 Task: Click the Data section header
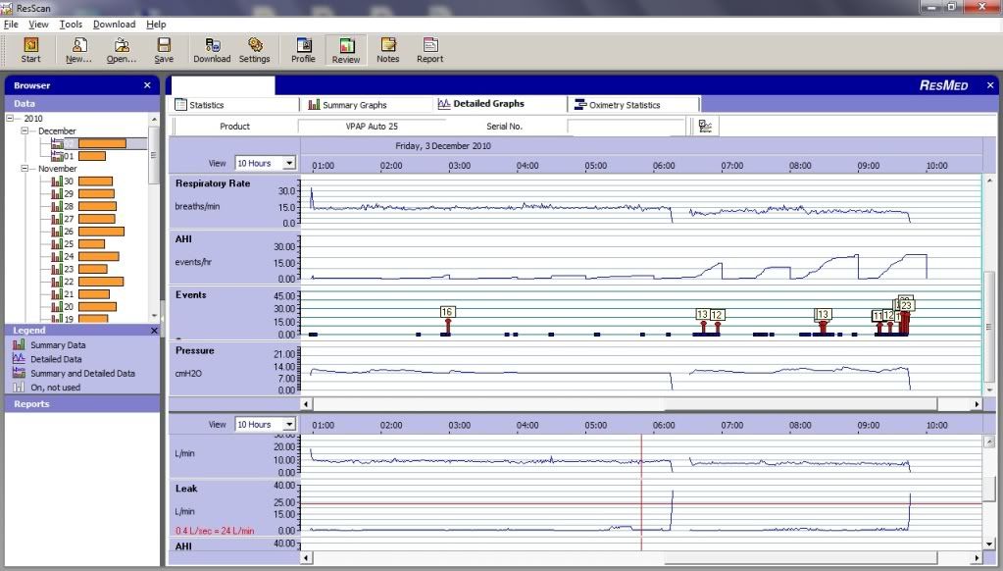tap(82, 104)
